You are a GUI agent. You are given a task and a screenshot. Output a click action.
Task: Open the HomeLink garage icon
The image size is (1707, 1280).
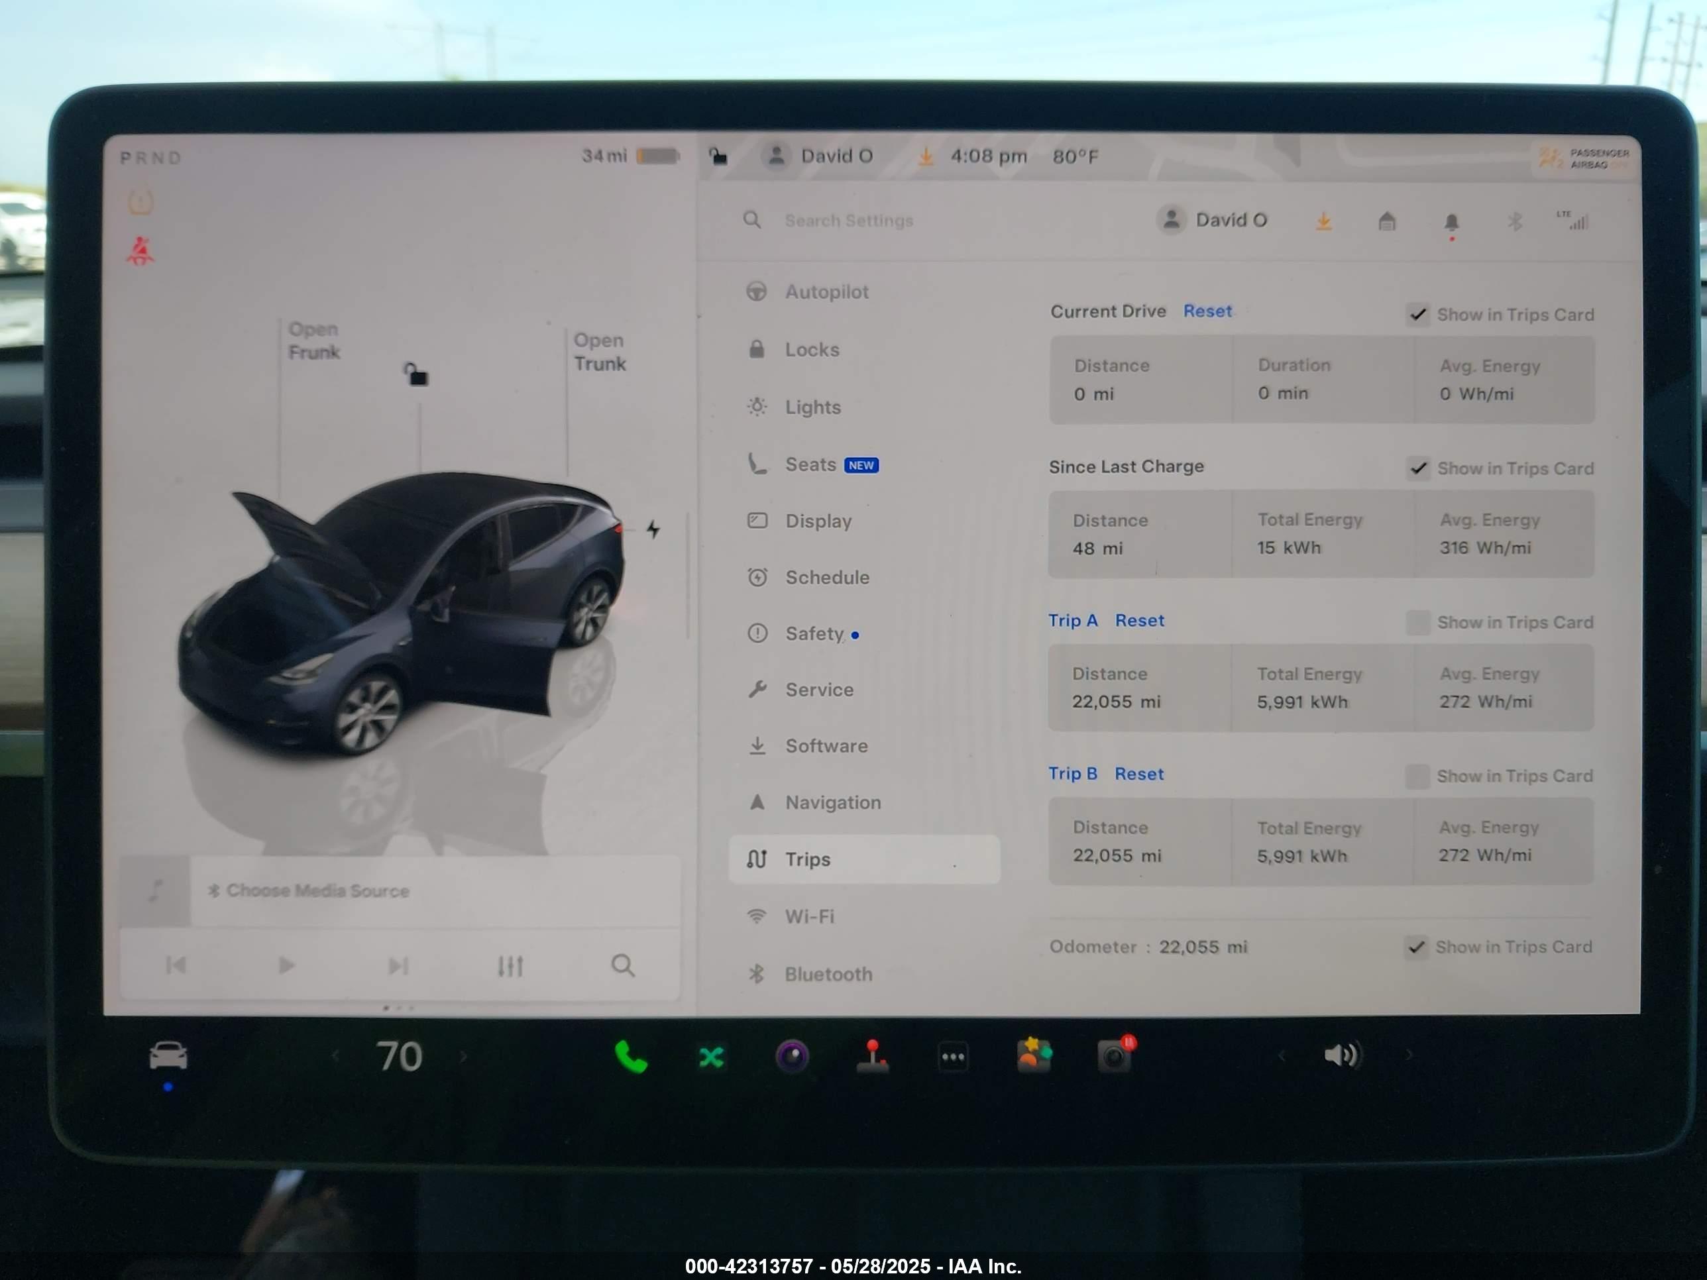click(x=1387, y=222)
